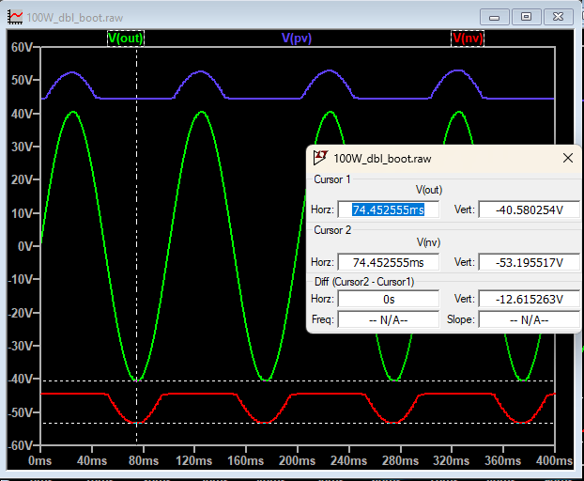Close the cursor readout dialog

568,158
